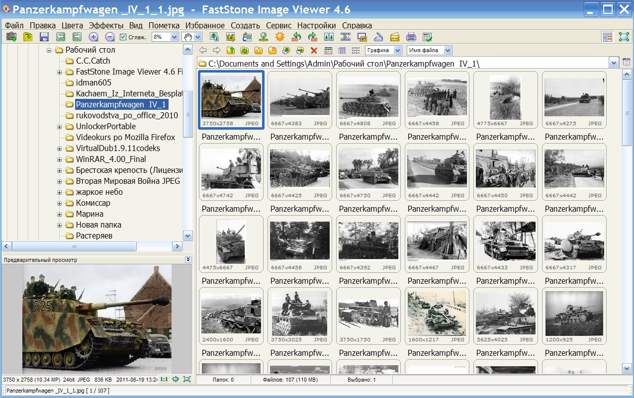Click the email envelope icon
The width and height of the screenshot is (634, 398).
coord(394,37)
